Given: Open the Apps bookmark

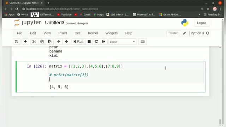Looking at the screenshot, I should coord(10,14).
